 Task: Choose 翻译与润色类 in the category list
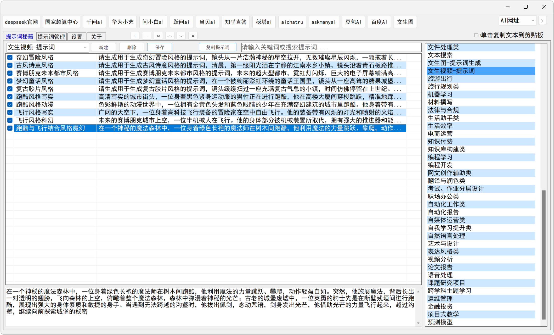(x=481, y=181)
